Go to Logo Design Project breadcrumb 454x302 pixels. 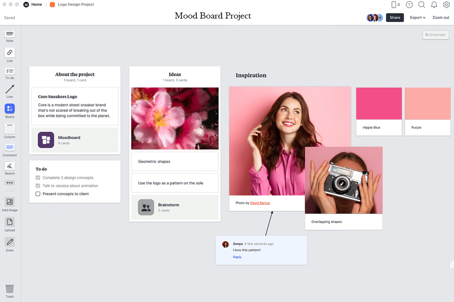pyautogui.click(x=76, y=4)
